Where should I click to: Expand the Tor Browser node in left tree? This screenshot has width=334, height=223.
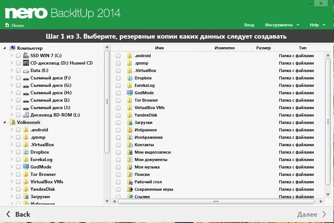(x=12, y=174)
